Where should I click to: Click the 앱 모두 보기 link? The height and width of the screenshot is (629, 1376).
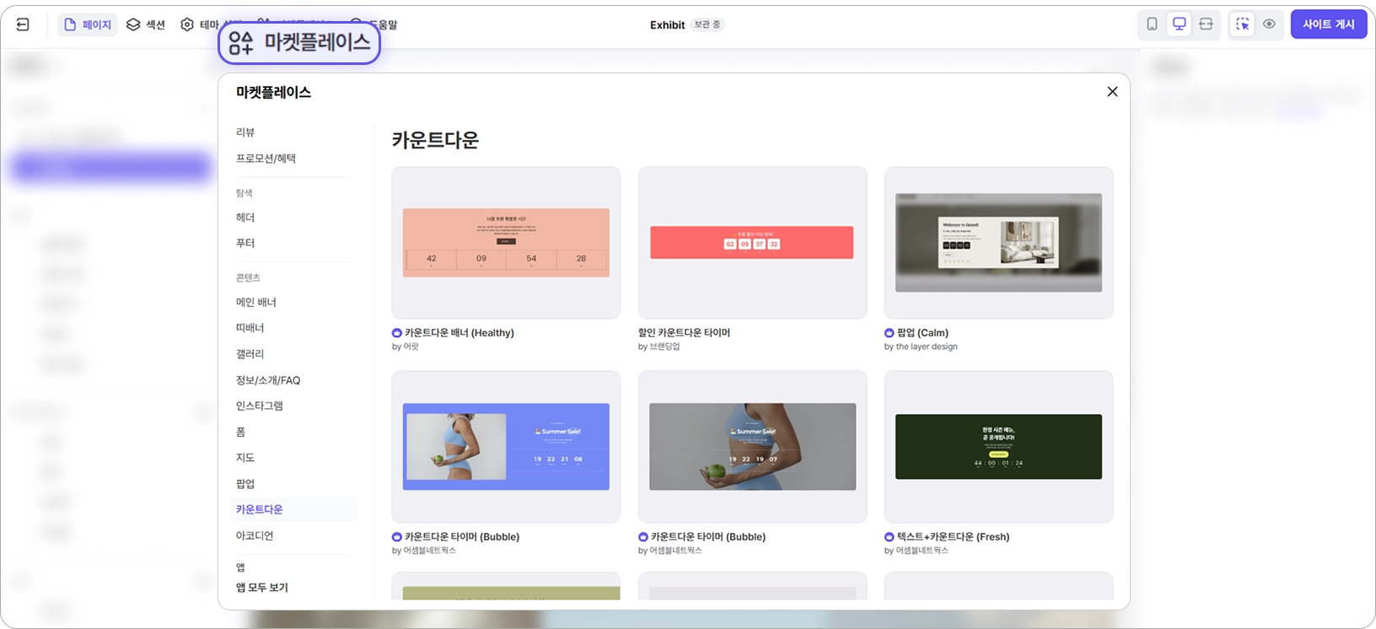pyautogui.click(x=262, y=588)
